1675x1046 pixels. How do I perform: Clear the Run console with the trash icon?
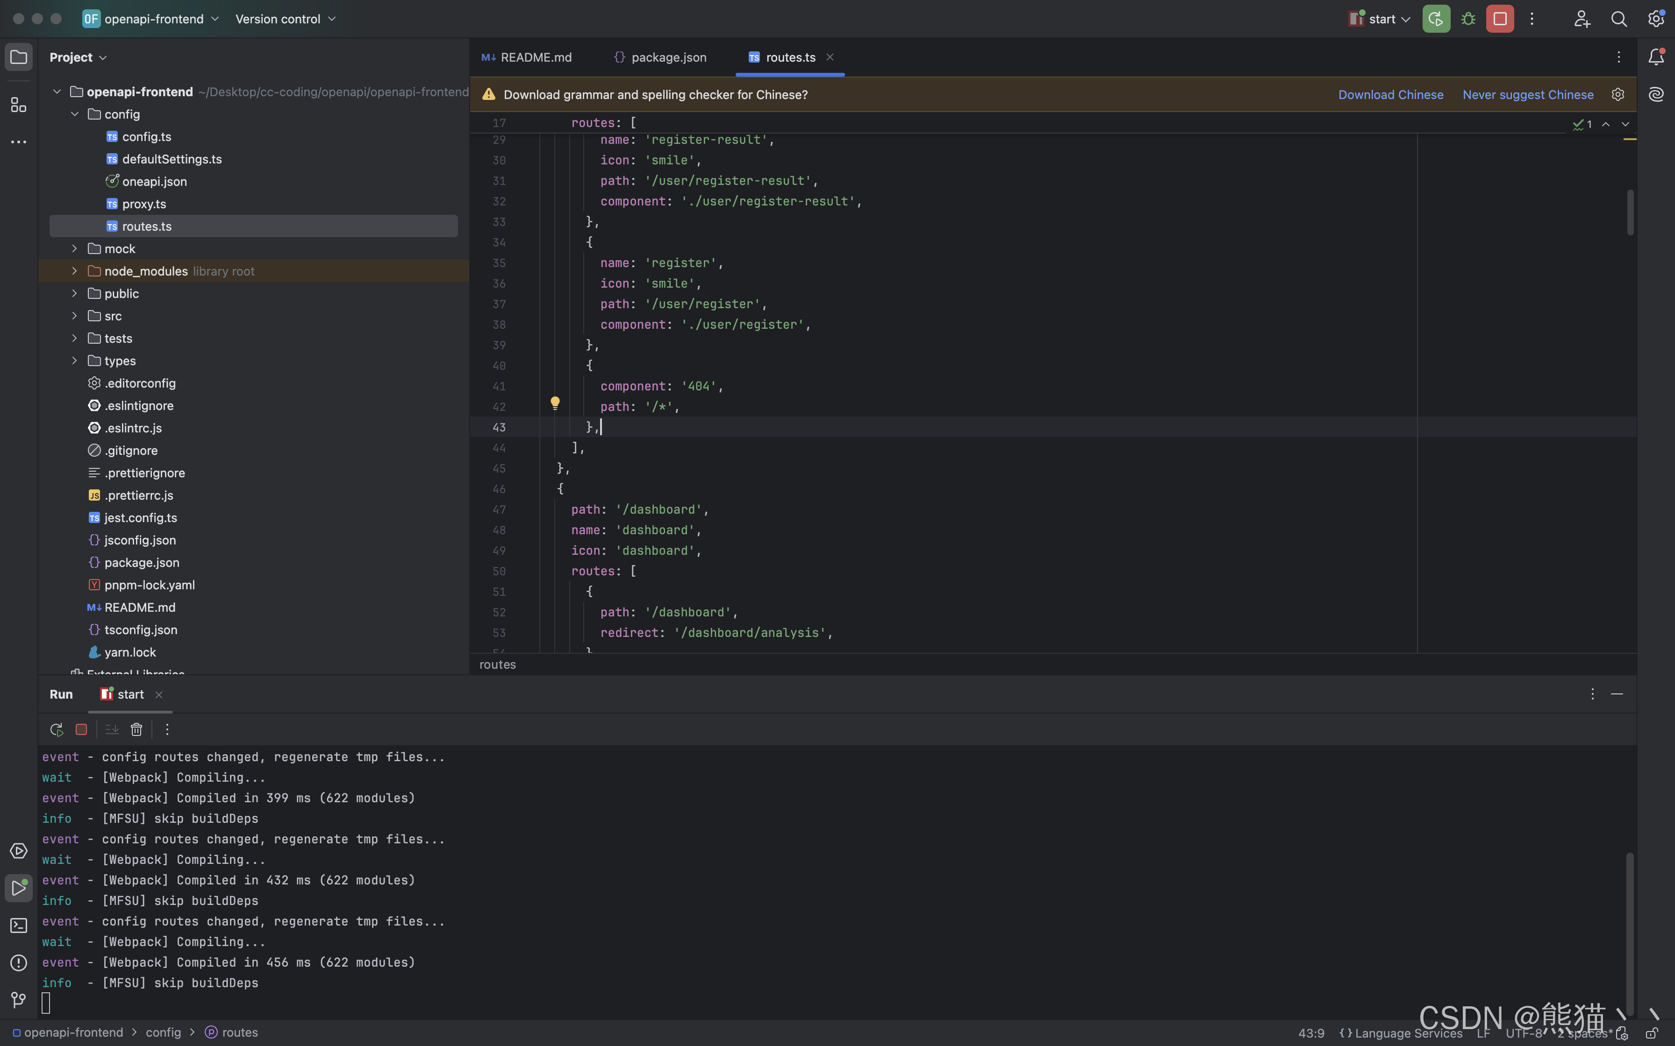(x=136, y=729)
